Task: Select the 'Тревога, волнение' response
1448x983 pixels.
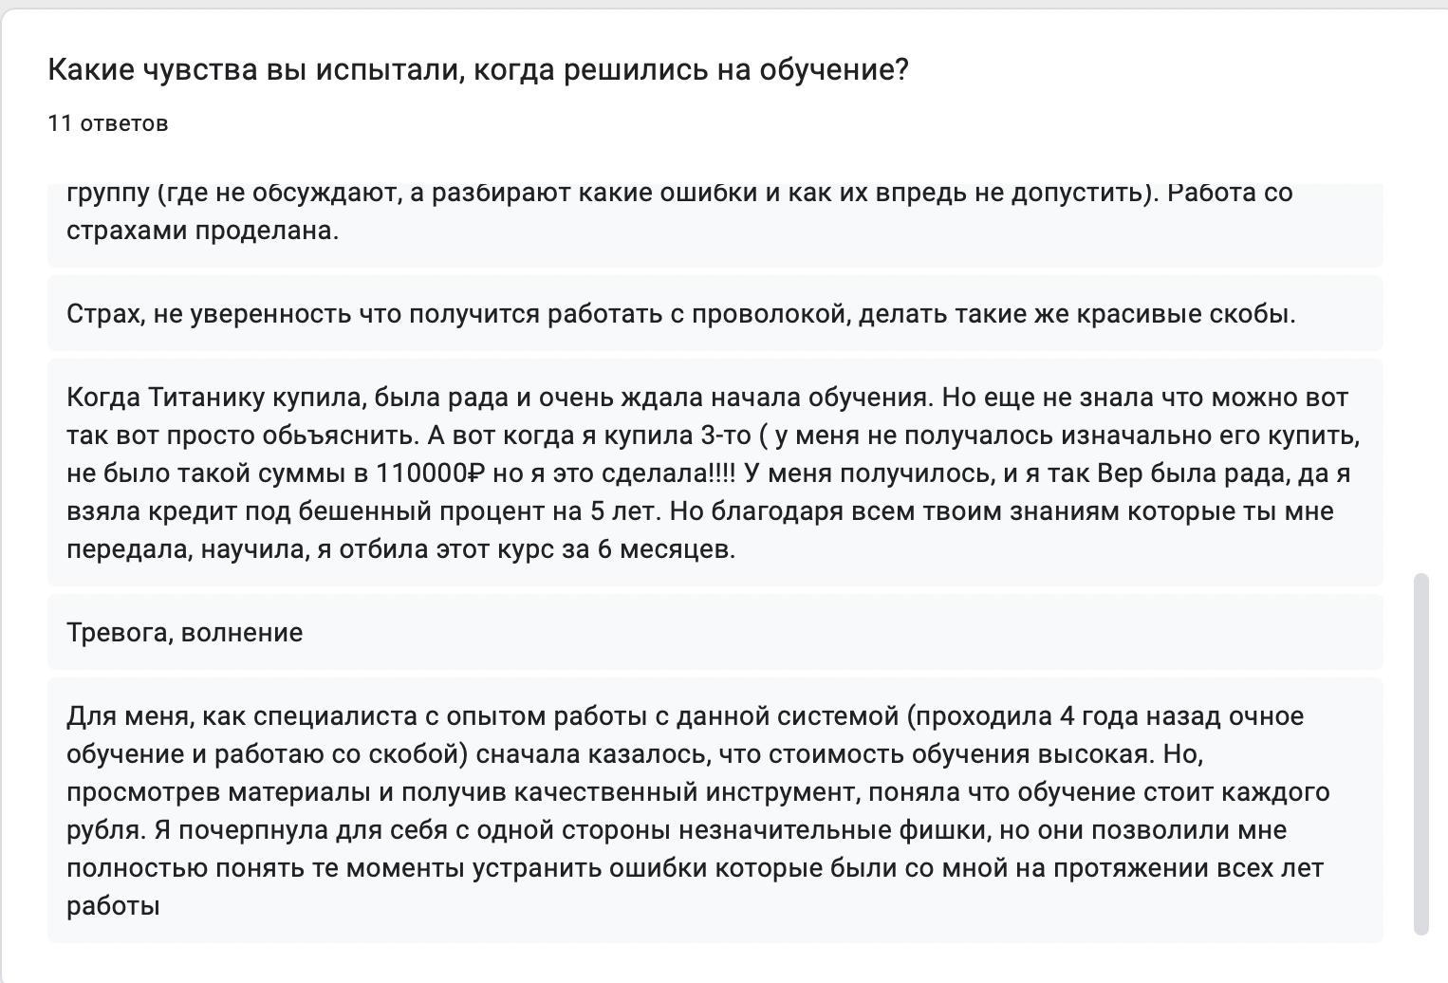Action: (715, 633)
